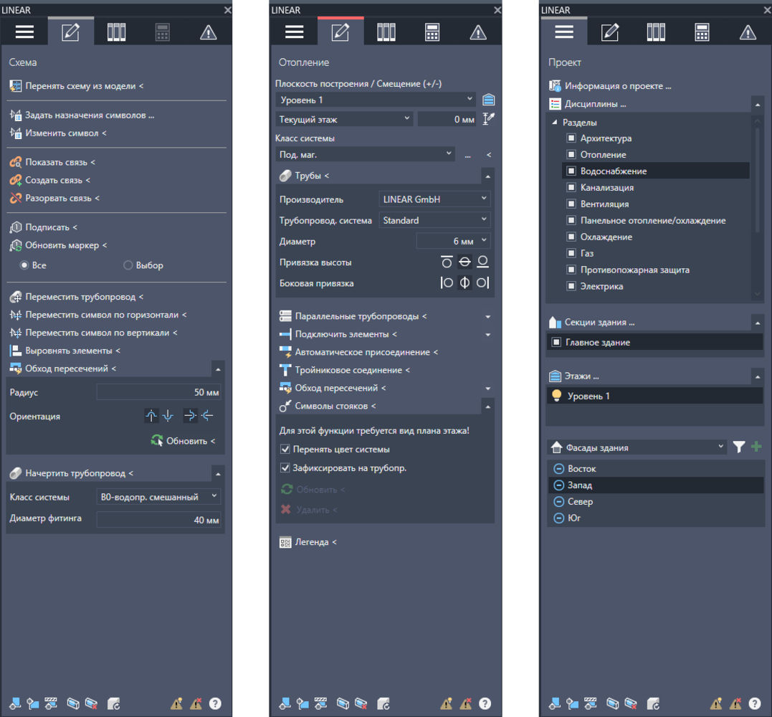This screenshot has height=717, width=772.
Task: Select Запад facade row
Action: (x=655, y=485)
